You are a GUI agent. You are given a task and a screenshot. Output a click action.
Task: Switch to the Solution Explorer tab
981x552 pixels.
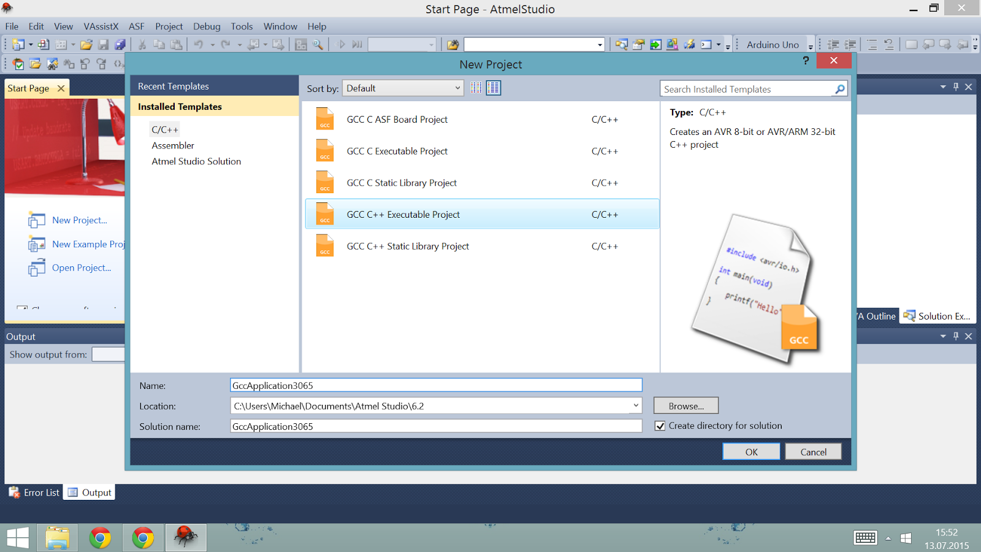(937, 316)
